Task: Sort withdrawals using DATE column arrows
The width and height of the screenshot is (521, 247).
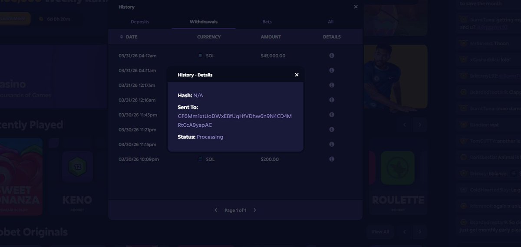Action: pyautogui.click(x=121, y=37)
